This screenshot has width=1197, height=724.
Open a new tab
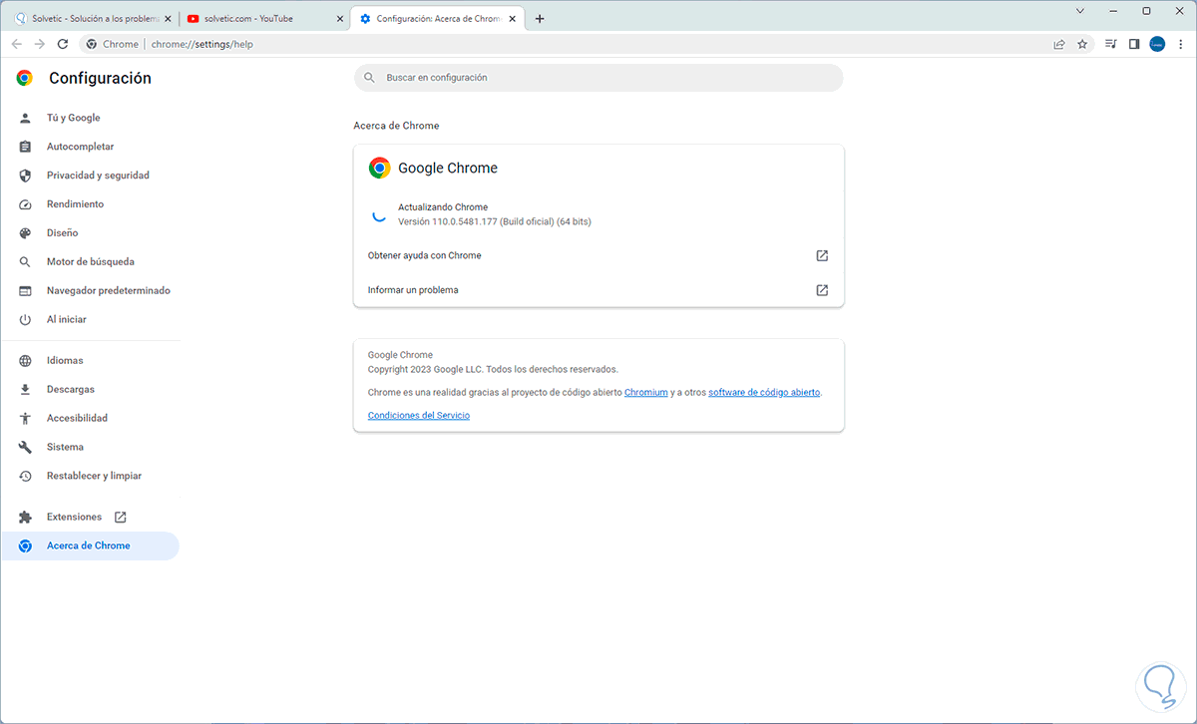(x=540, y=18)
